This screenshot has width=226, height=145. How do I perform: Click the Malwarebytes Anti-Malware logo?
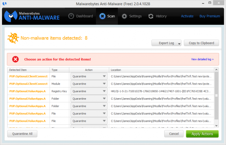pyautogui.click(x=32, y=16)
